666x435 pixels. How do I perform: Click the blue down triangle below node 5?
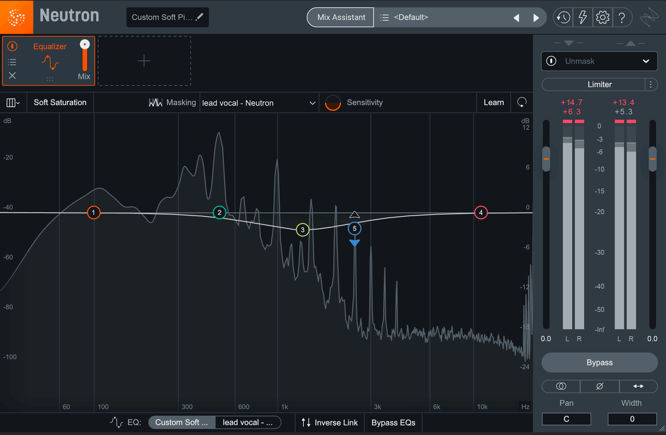pyautogui.click(x=354, y=243)
